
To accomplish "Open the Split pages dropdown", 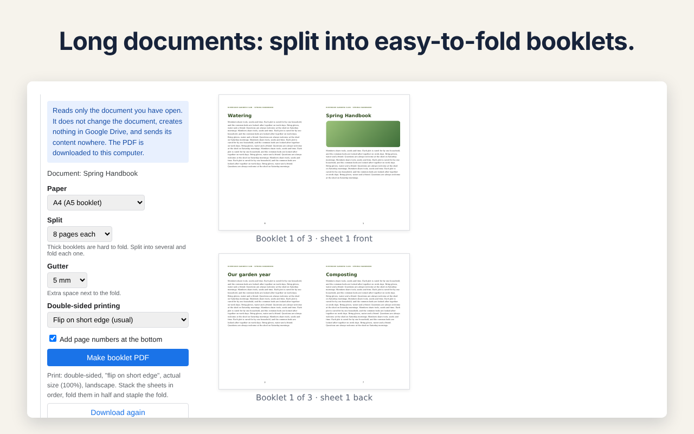I will tap(80, 234).
